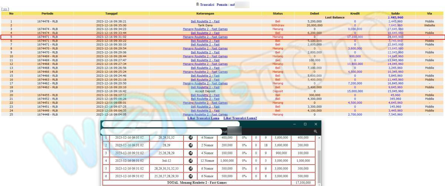
Task: Click the roulette game icon in popup row 1
Action: click(191, 138)
